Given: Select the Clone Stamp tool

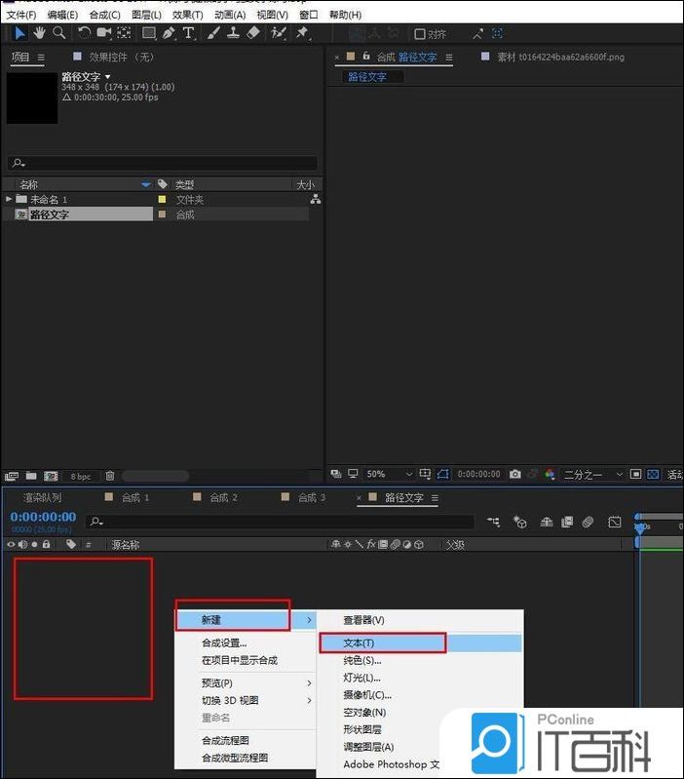Looking at the screenshot, I should click(x=233, y=33).
